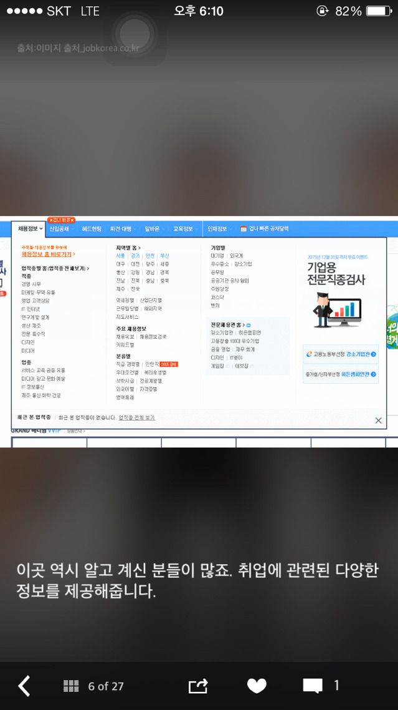Viewport: 398px width, 710px height.
Task: Click the arrow icon on 강소기업관 banner
Action: (x=373, y=354)
